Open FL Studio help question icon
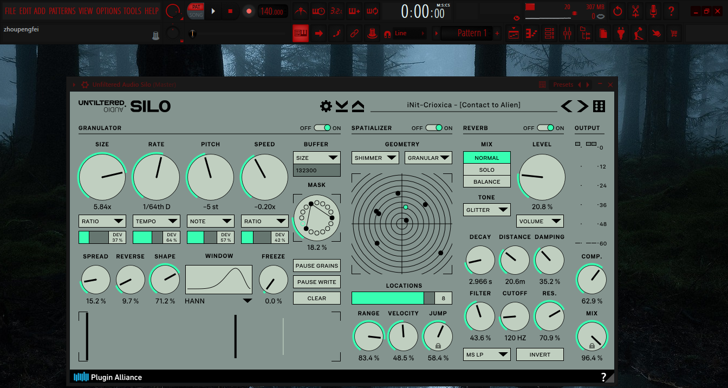The width and height of the screenshot is (728, 388). [x=671, y=10]
